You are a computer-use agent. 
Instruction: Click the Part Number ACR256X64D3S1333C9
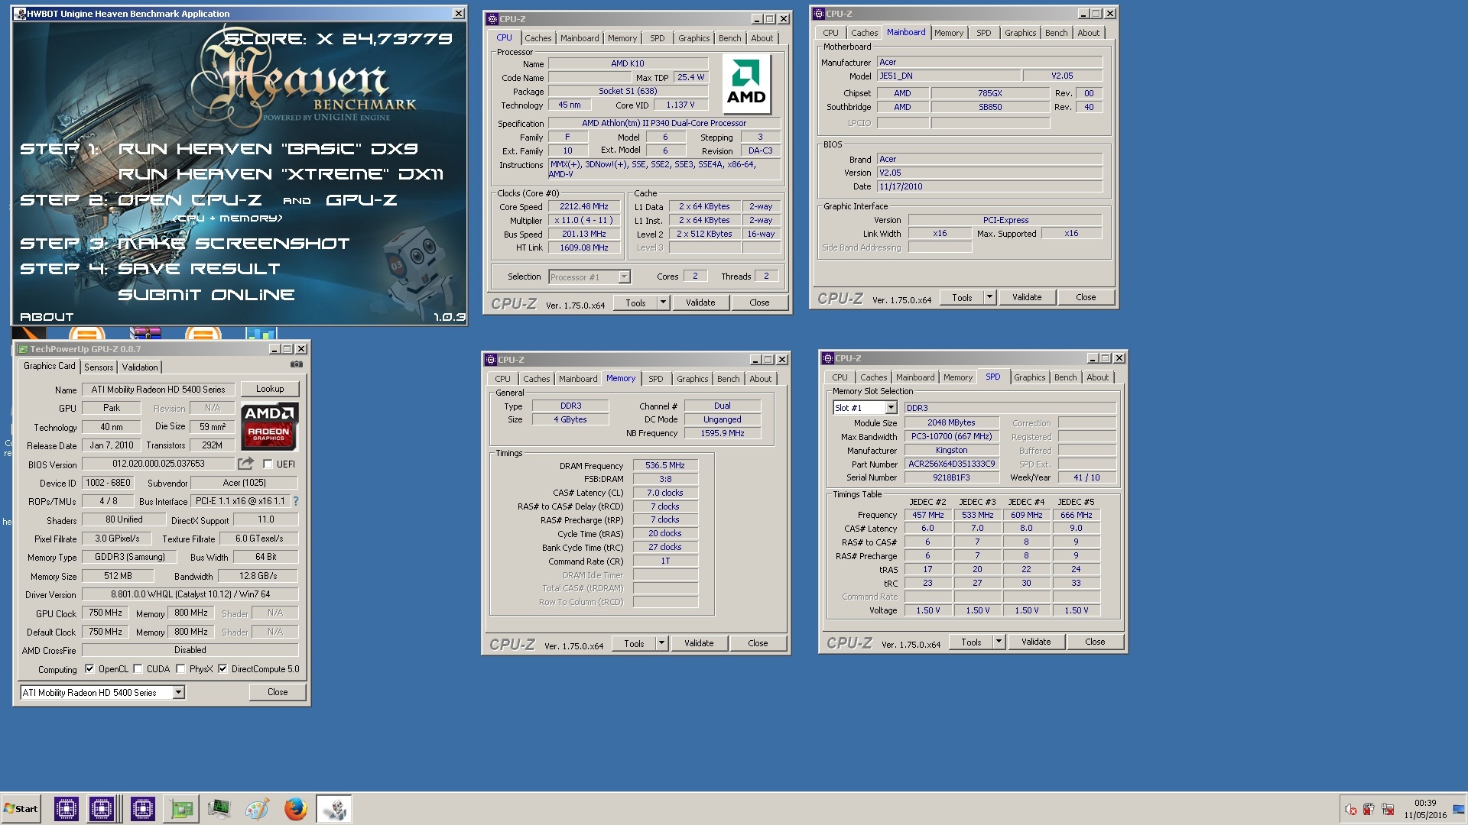(952, 464)
